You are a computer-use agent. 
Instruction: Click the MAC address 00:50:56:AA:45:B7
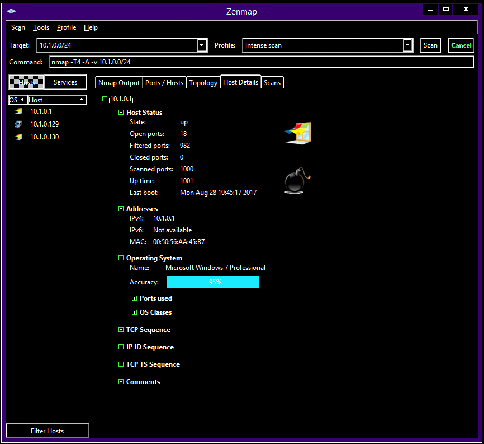click(179, 242)
